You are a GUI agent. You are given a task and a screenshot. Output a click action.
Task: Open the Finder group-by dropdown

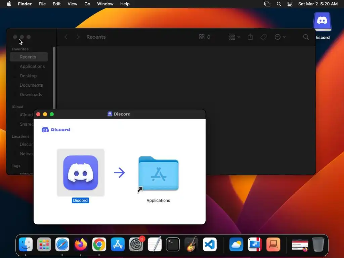pos(234,37)
